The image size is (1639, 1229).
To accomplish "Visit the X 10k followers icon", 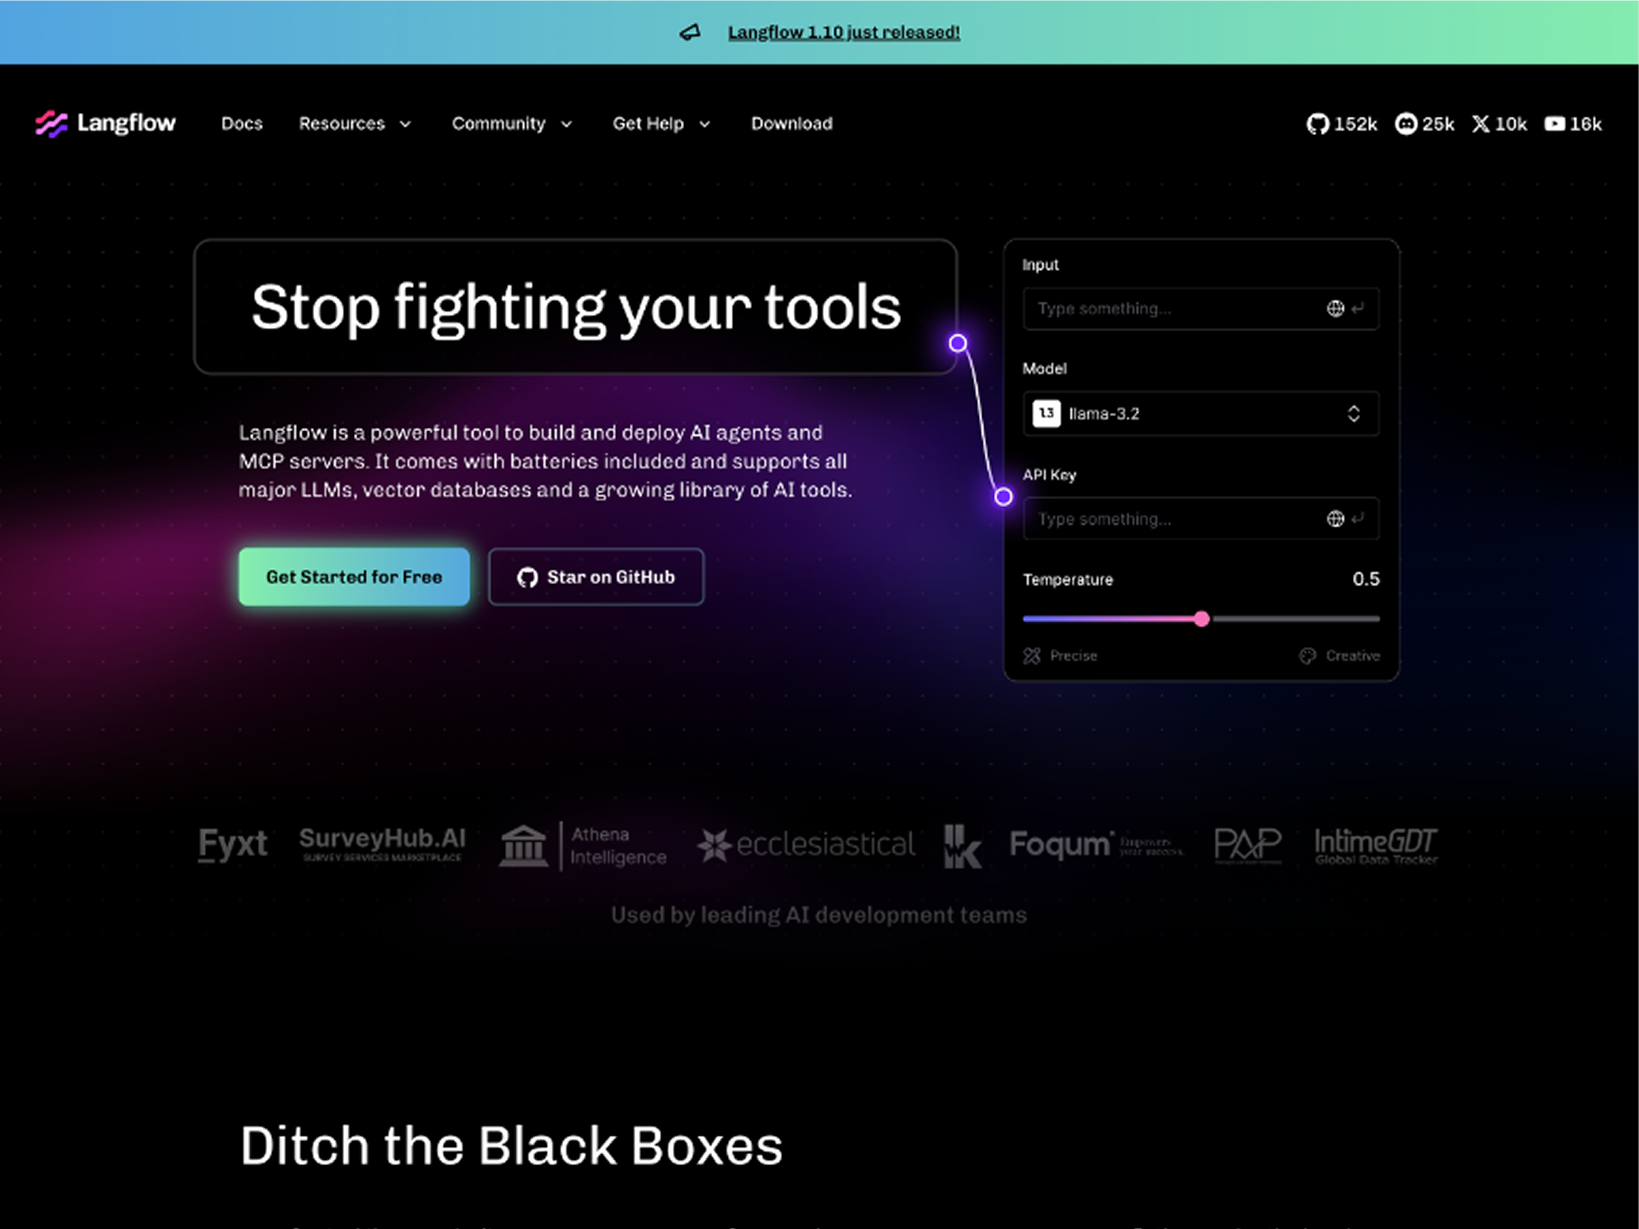I will coord(1499,123).
